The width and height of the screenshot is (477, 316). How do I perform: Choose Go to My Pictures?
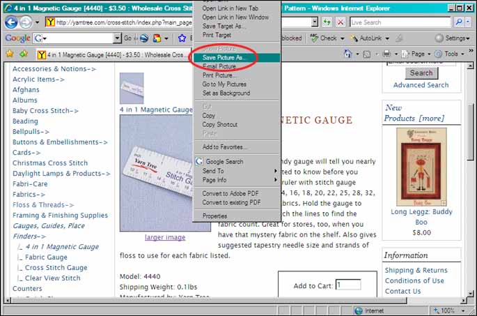(x=237, y=84)
